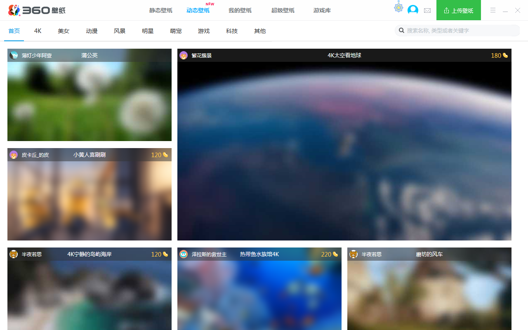Choose the 风景 category
The width and height of the screenshot is (528, 330).
pyautogui.click(x=120, y=31)
